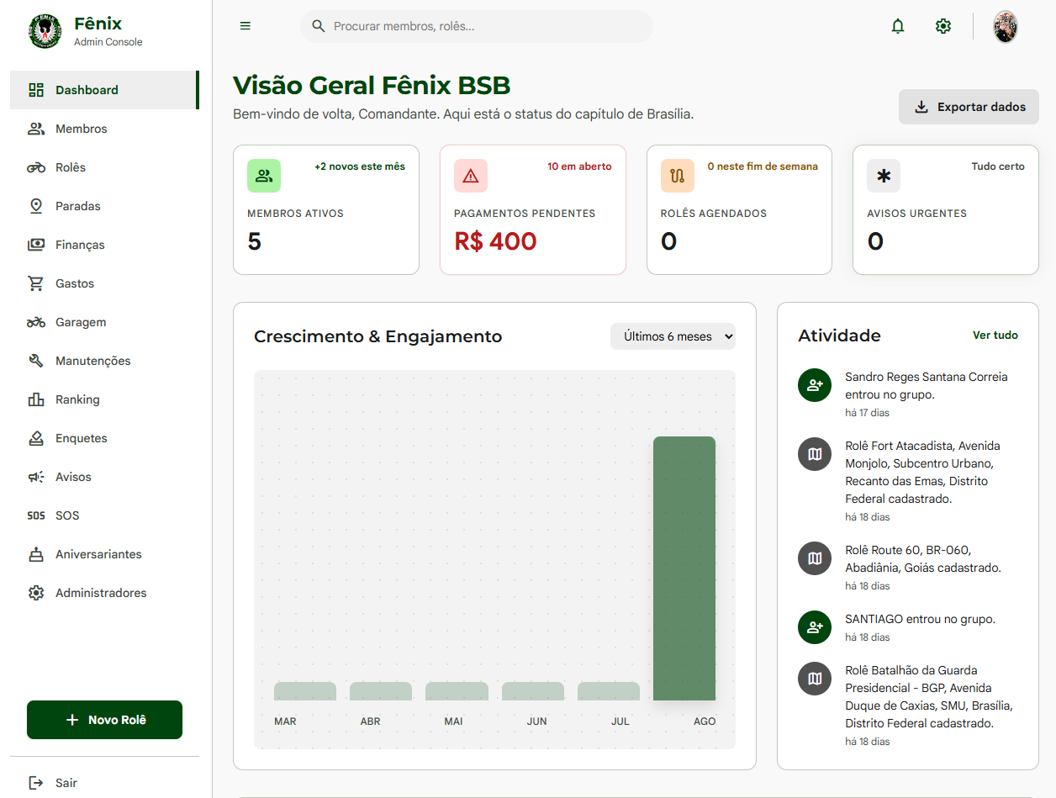Open the Ranking page

tap(104, 399)
